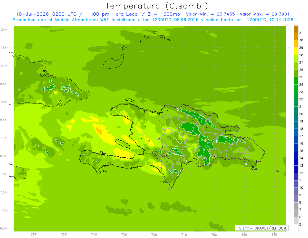Pick the legend swatch between 19 and 20
Viewport: 308px width, 238px height.
296,118
